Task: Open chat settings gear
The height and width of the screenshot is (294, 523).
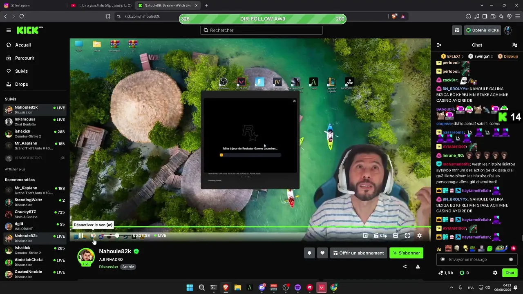Action: coord(495,273)
